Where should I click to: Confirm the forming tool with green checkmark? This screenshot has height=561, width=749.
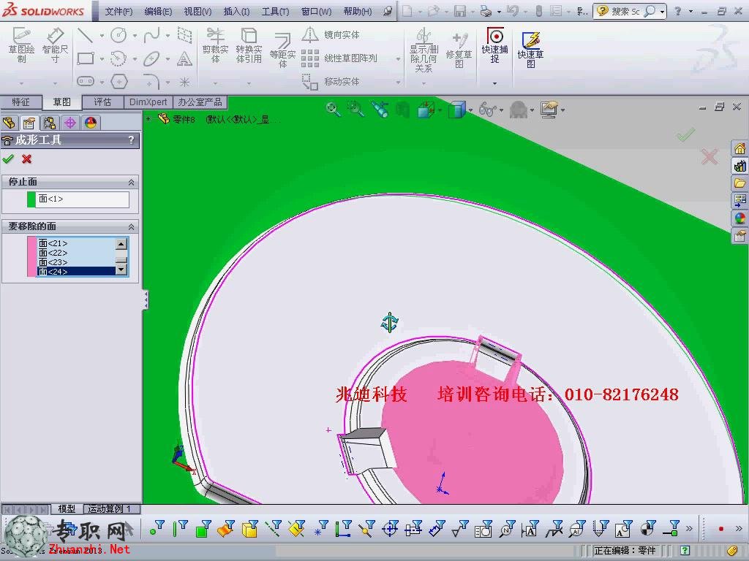[x=8, y=159]
